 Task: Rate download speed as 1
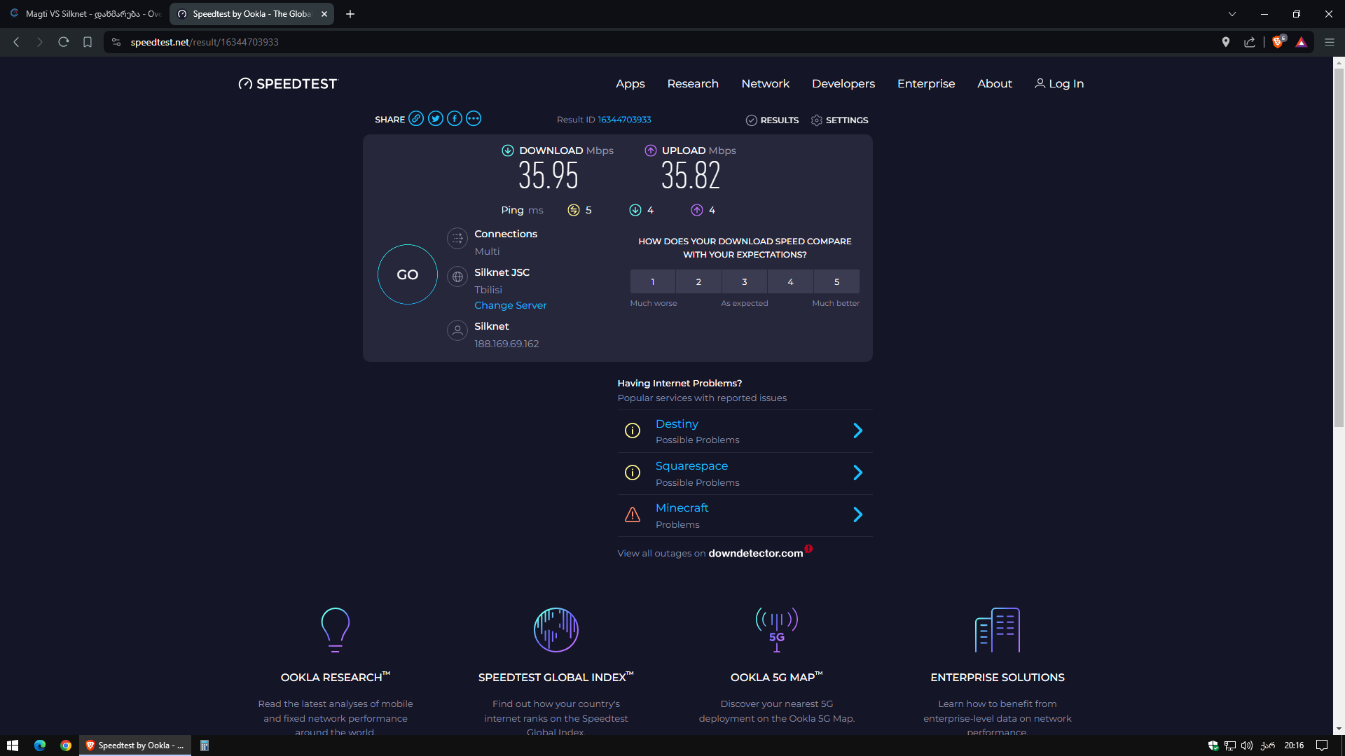pos(653,281)
